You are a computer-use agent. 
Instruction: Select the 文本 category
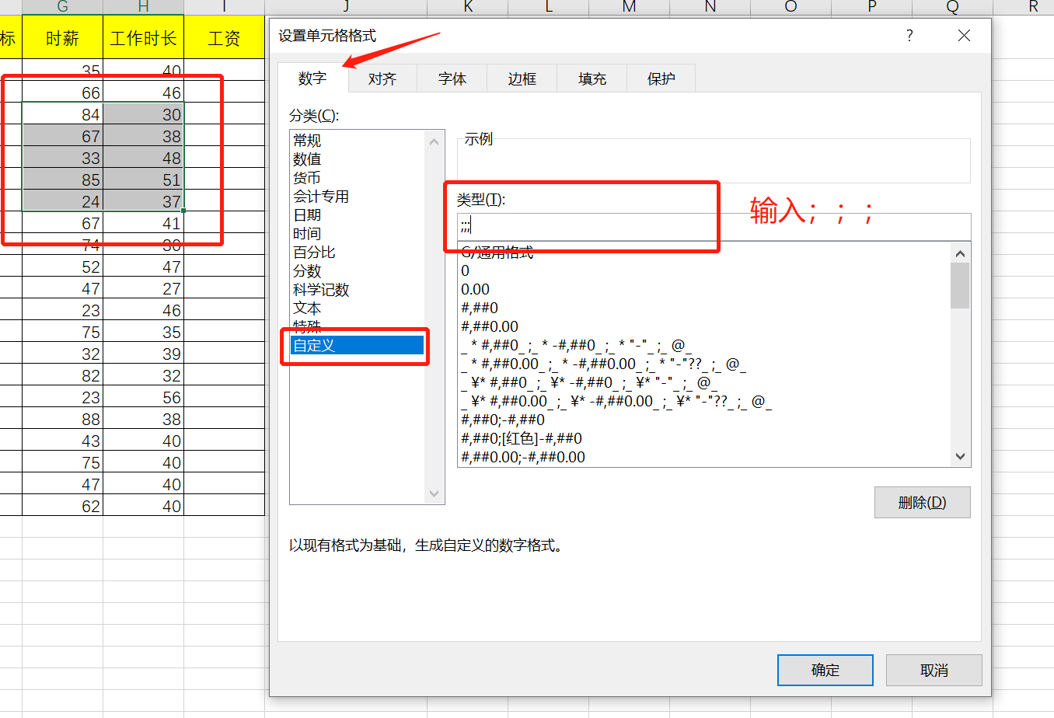(x=306, y=308)
